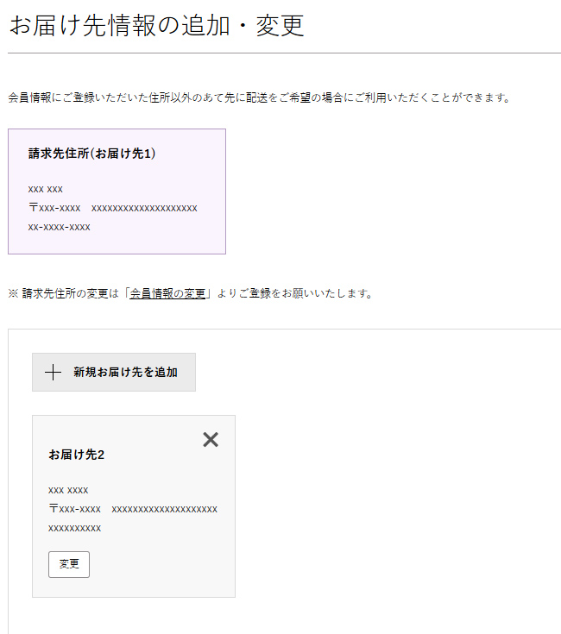Click the 〒 postal mark in billing card

34,208
